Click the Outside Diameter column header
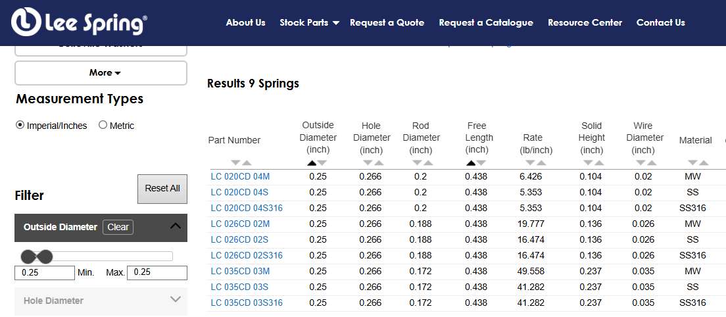726x317 pixels. click(318, 137)
